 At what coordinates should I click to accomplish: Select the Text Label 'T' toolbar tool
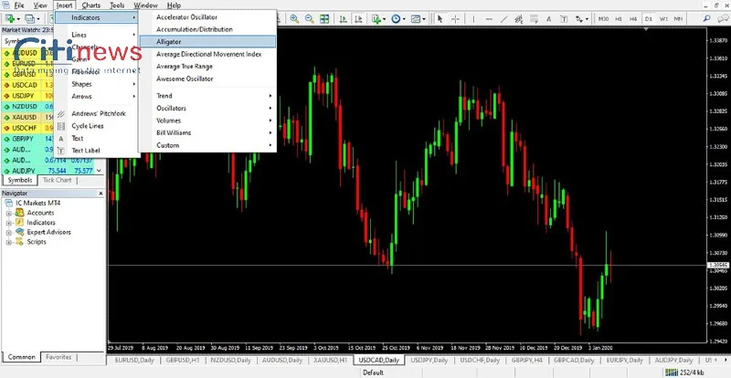pos(564,18)
